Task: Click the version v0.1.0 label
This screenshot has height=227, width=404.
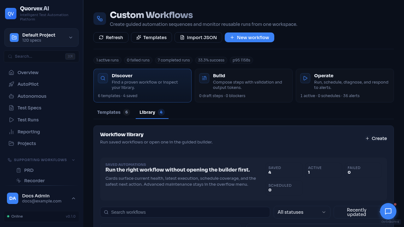Action: point(71,216)
